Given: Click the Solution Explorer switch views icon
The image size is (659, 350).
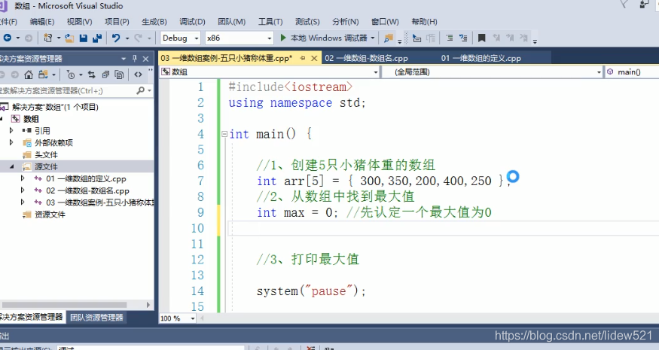Looking at the screenshot, I should [x=43, y=75].
